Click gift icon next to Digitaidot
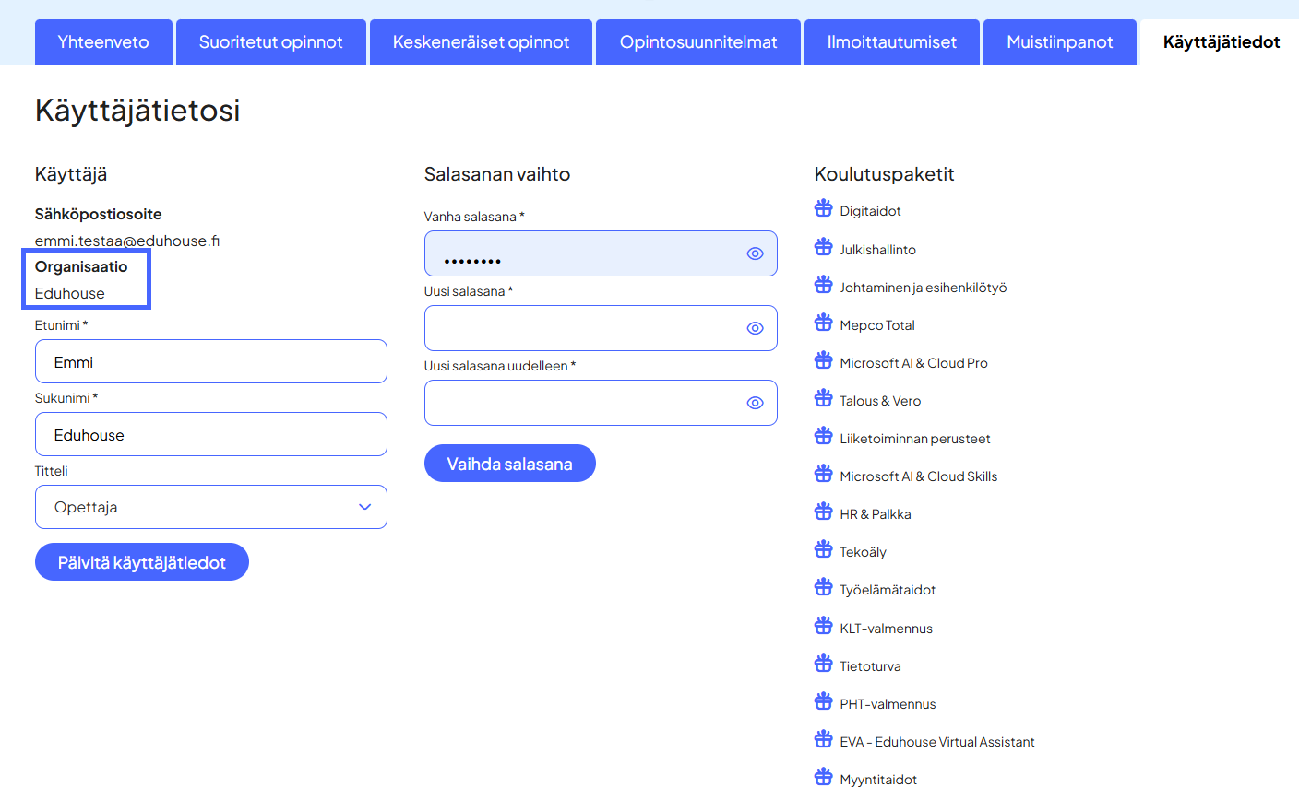The width and height of the screenshot is (1299, 788). point(823,209)
